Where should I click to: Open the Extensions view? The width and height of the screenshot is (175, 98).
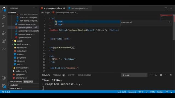[x=4, y=41]
